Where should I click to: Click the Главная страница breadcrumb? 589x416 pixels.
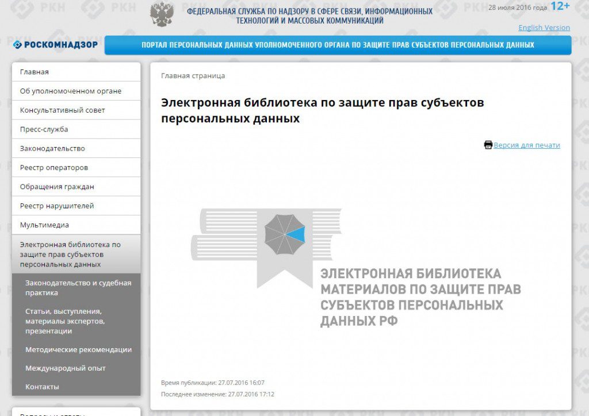coord(193,76)
